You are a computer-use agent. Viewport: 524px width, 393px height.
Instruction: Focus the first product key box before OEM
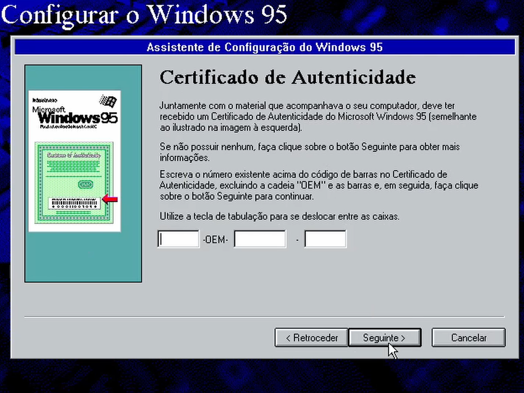[x=178, y=239]
